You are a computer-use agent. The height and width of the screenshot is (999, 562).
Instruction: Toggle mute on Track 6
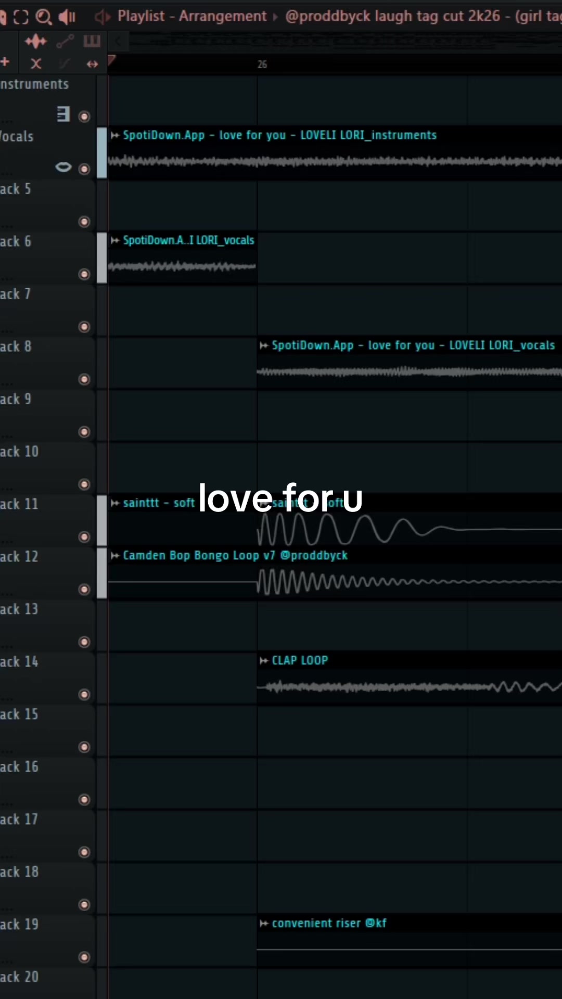click(84, 274)
